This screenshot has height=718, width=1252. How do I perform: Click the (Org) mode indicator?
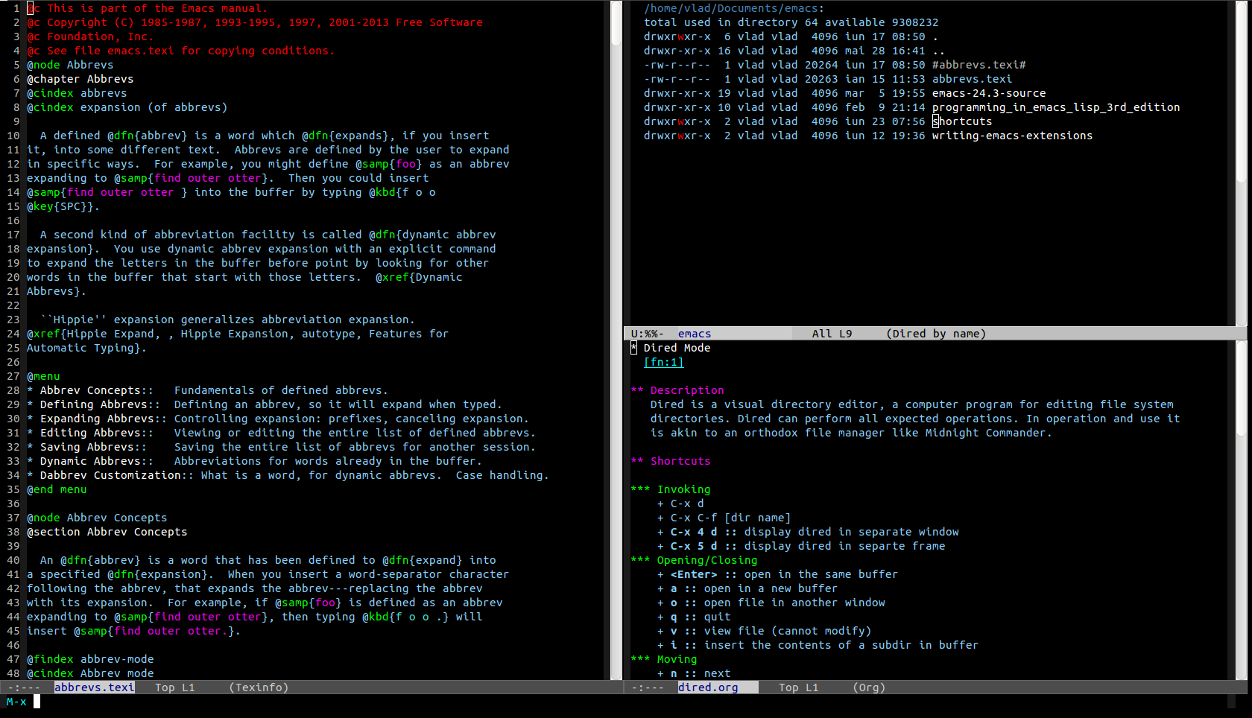coord(869,687)
